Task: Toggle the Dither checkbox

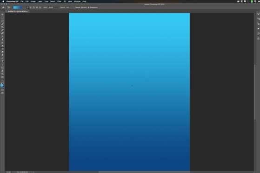Action: pos(84,7)
